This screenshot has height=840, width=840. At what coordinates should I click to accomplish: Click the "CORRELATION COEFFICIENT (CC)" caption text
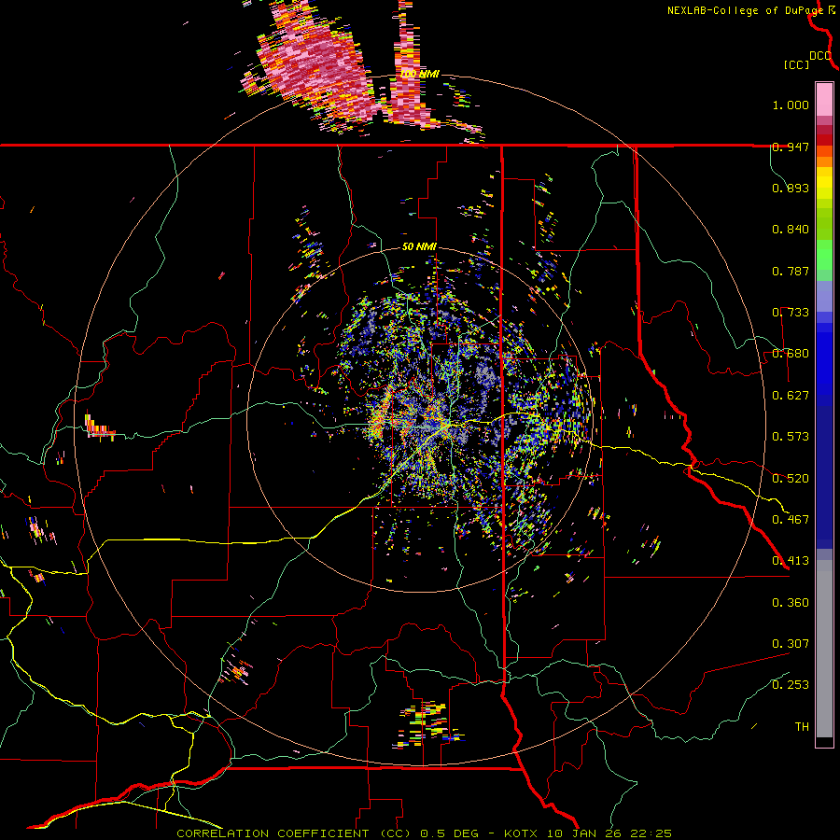point(294,833)
